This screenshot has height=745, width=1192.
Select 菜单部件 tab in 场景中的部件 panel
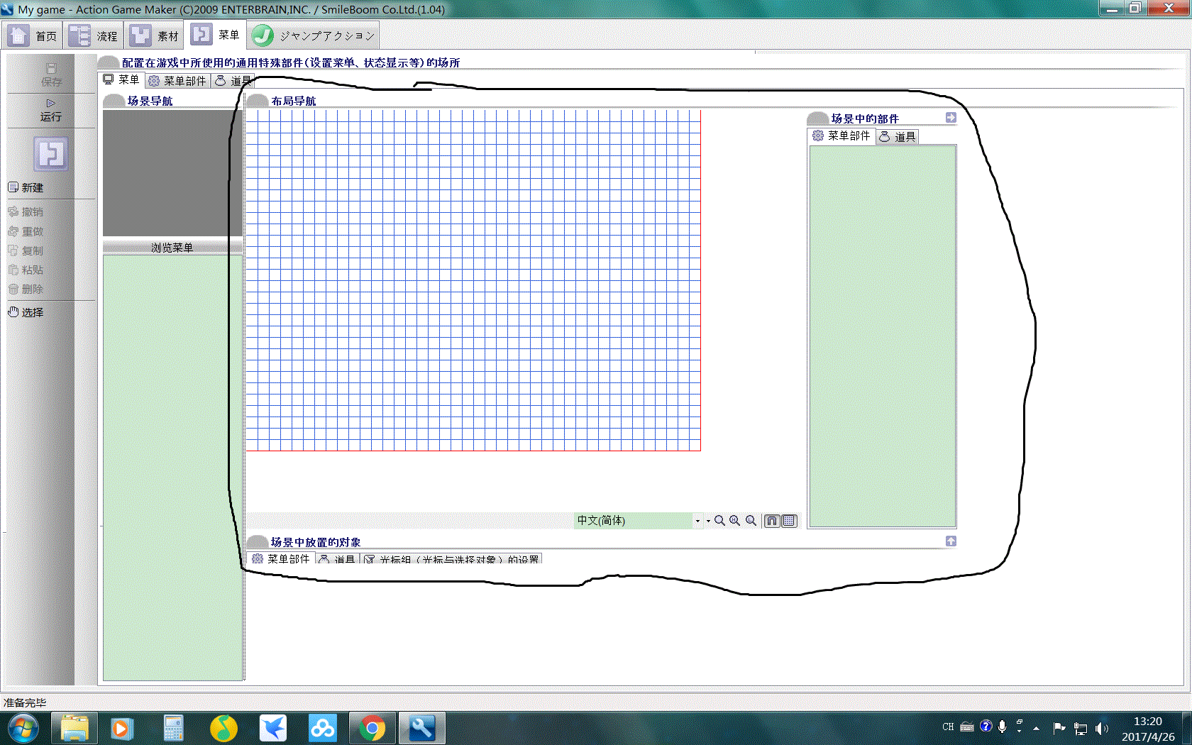coord(841,136)
